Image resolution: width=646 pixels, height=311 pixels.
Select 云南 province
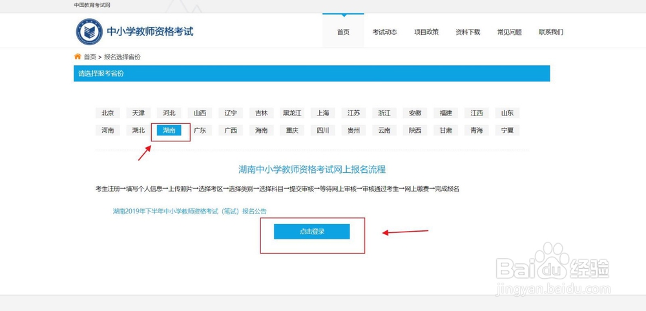coord(384,130)
